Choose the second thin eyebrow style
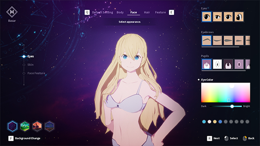The image size is (260, 146). 217,40
